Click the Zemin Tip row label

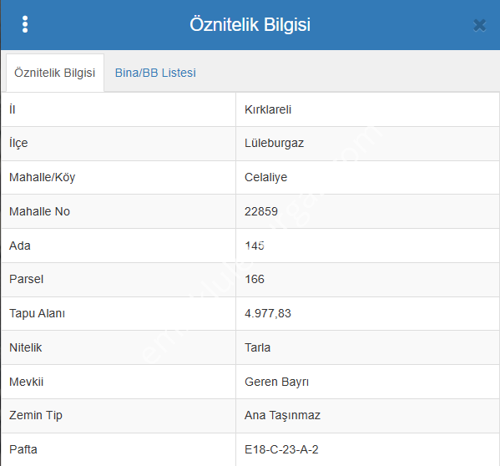click(x=36, y=416)
